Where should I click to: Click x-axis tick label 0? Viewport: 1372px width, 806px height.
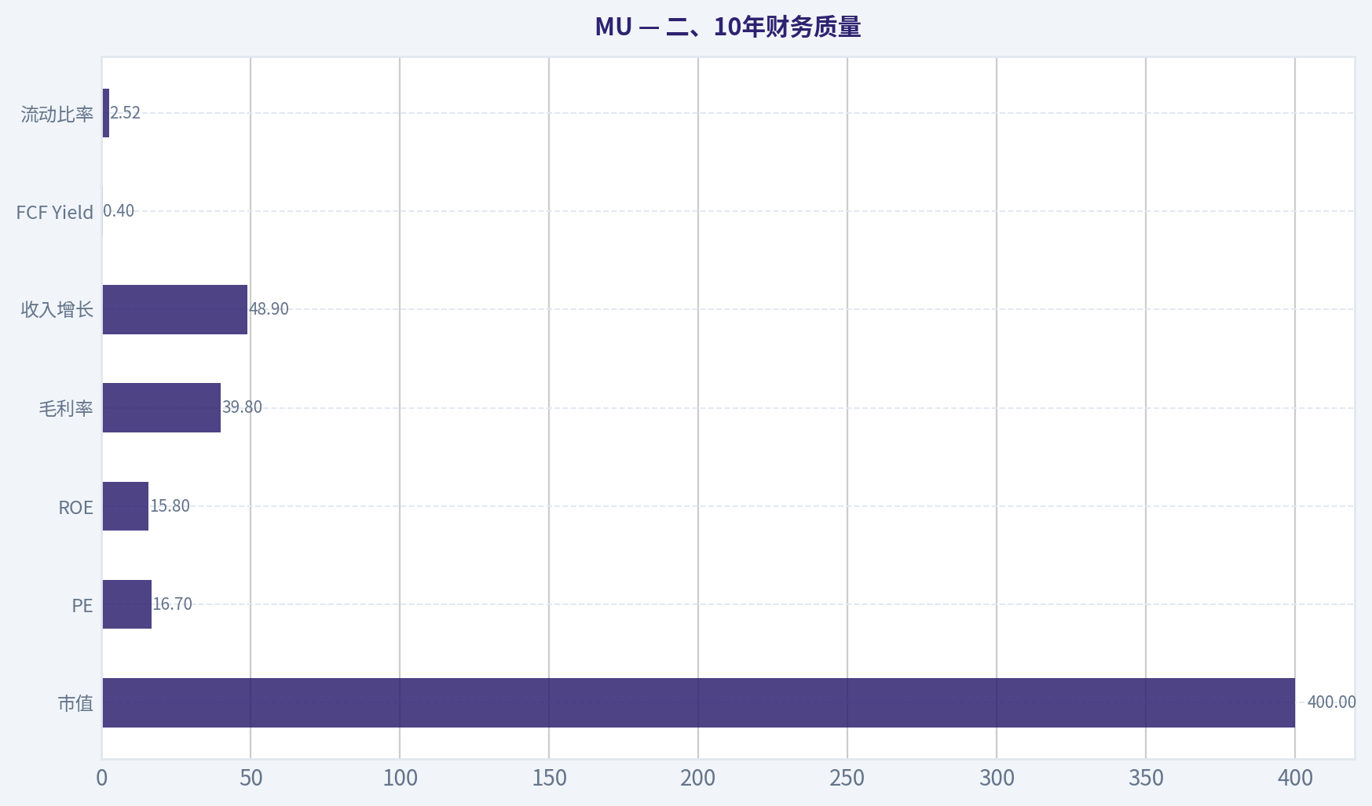point(101,778)
